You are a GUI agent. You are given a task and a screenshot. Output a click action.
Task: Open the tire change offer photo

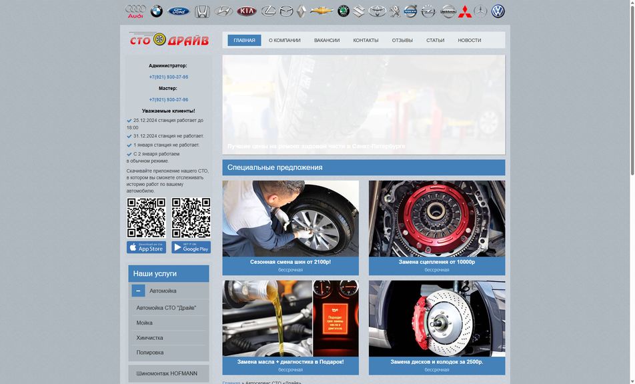click(x=290, y=219)
